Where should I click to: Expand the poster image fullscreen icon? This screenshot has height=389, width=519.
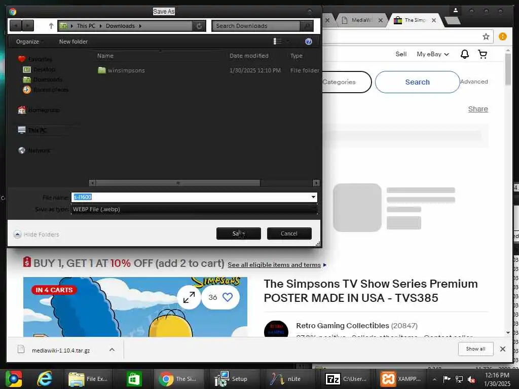click(189, 297)
